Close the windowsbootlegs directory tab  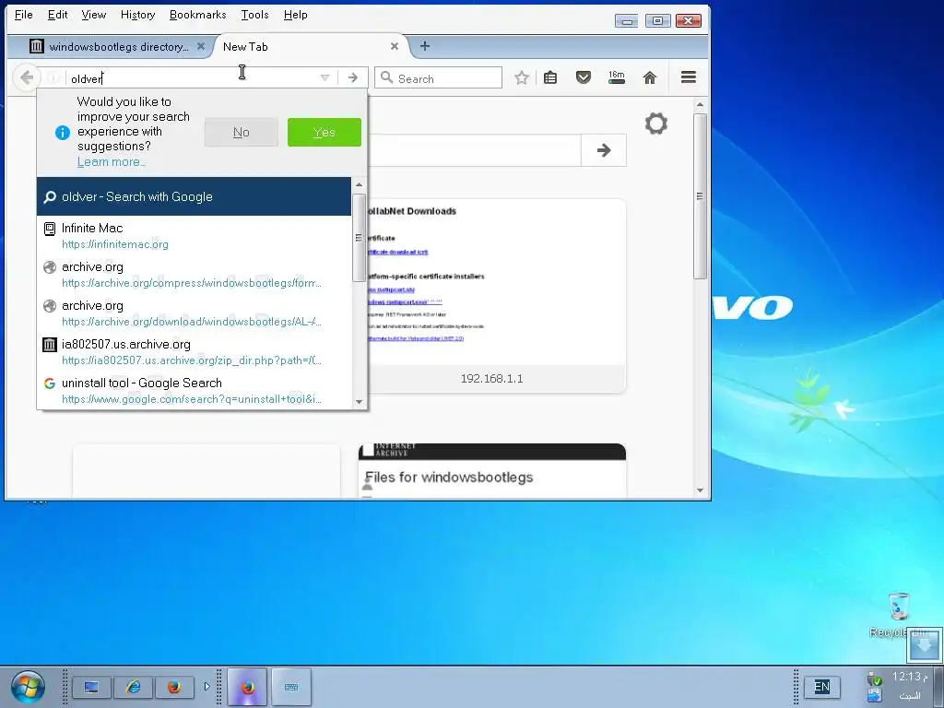(x=201, y=46)
